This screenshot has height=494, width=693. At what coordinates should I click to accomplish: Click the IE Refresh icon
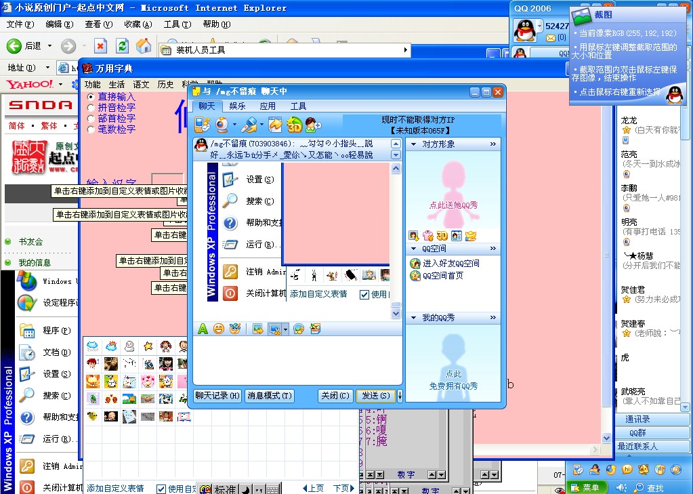[122, 45]
